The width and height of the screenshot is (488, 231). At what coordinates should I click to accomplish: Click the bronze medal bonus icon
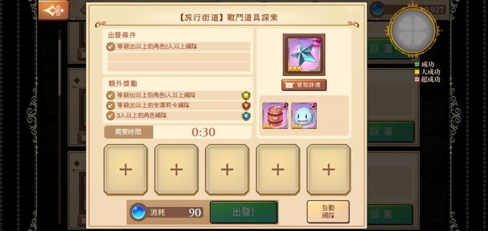[x=246, y=106]
